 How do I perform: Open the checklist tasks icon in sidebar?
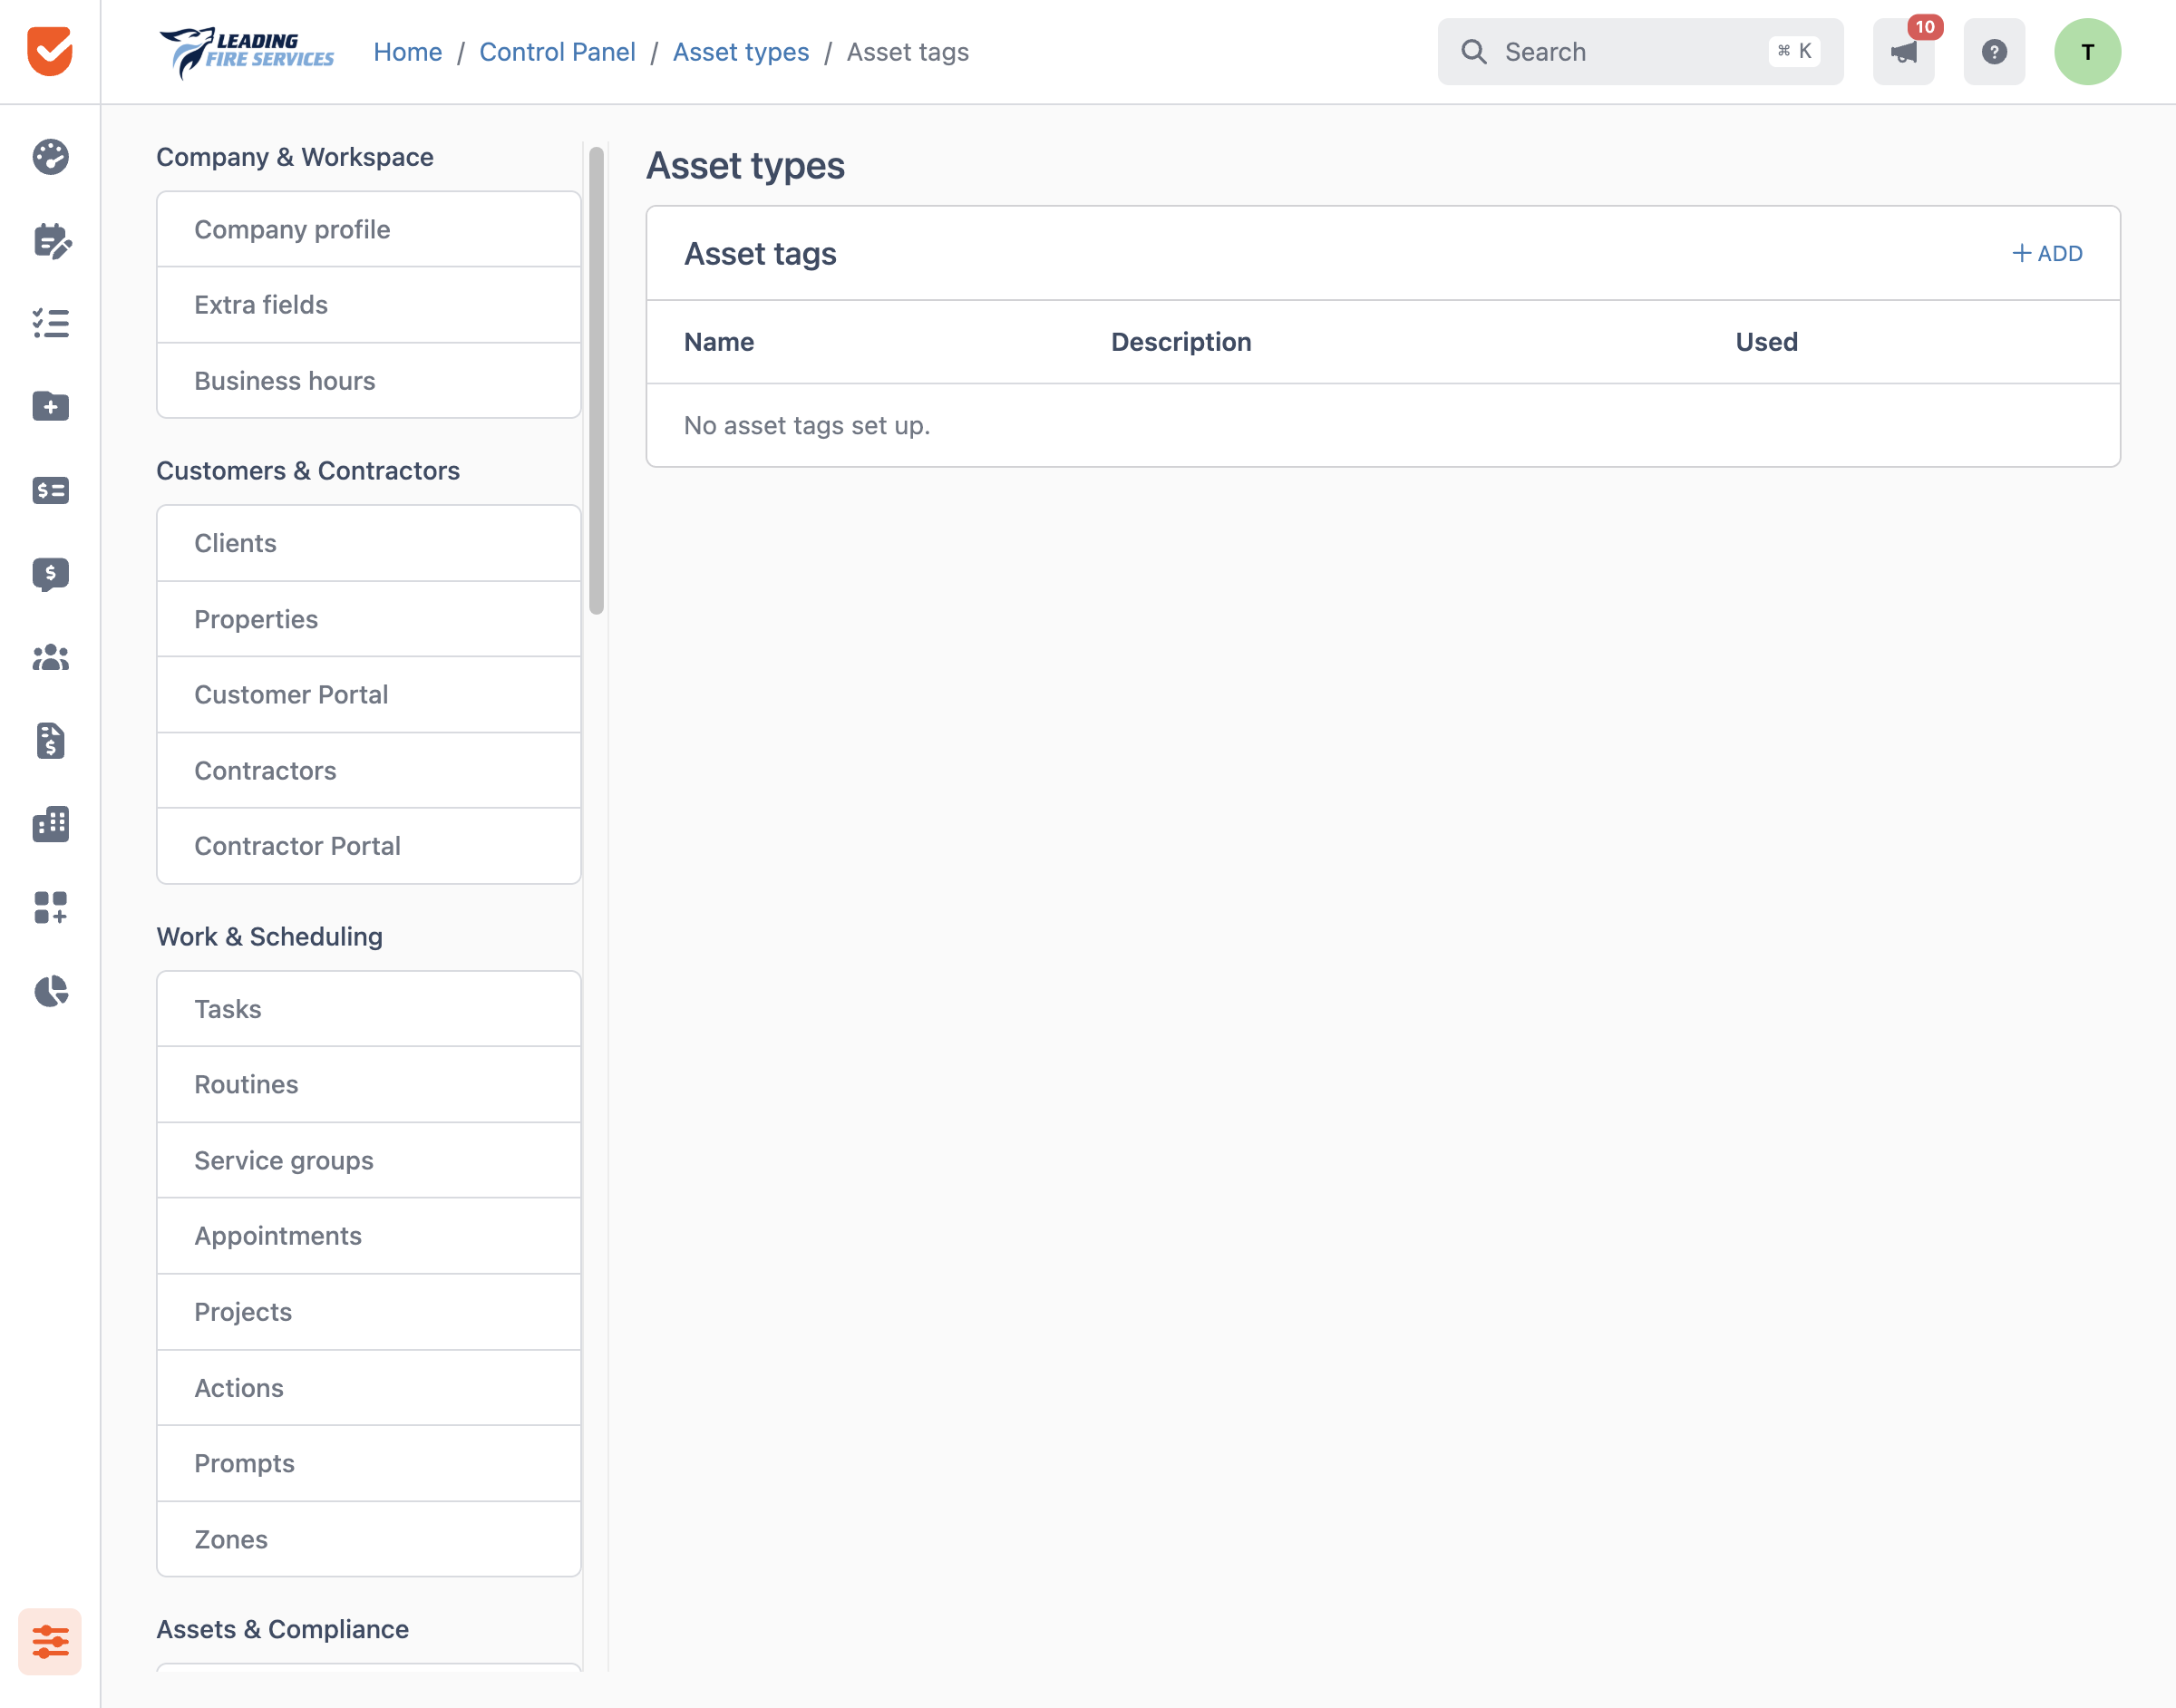(50, 323)
